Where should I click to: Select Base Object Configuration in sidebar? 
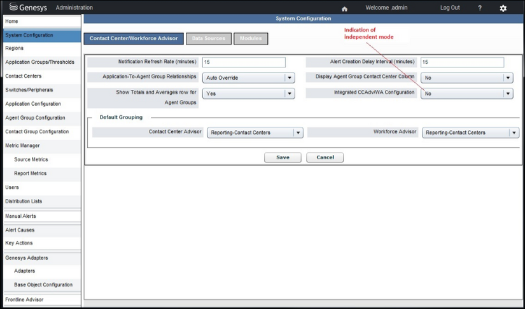(43, 285)
